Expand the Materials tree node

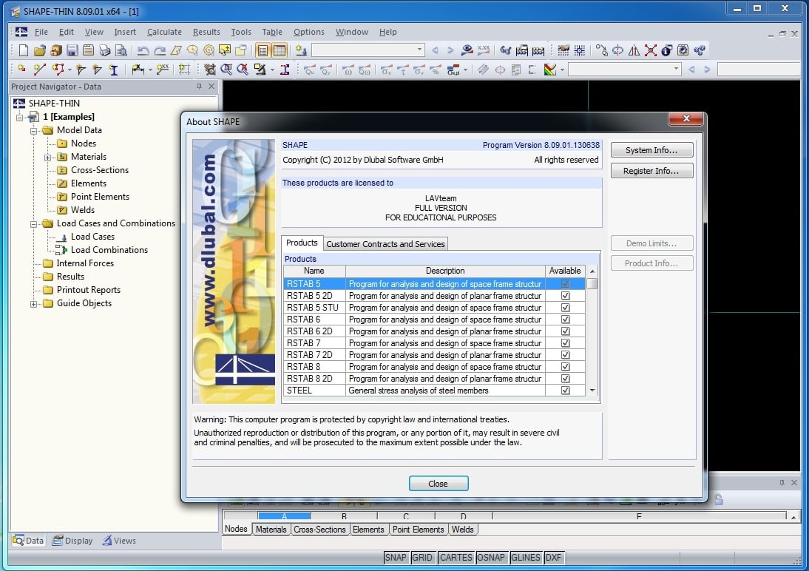click(47, 157)
